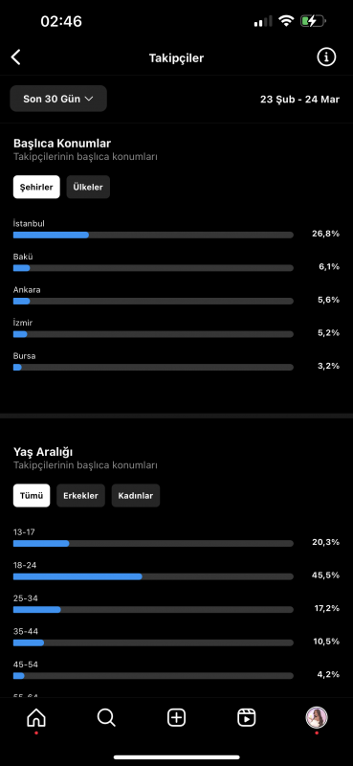Tap the Bakü location row
Image resolution: width=353 pixels, height=766 pixels.
[176, 262]
